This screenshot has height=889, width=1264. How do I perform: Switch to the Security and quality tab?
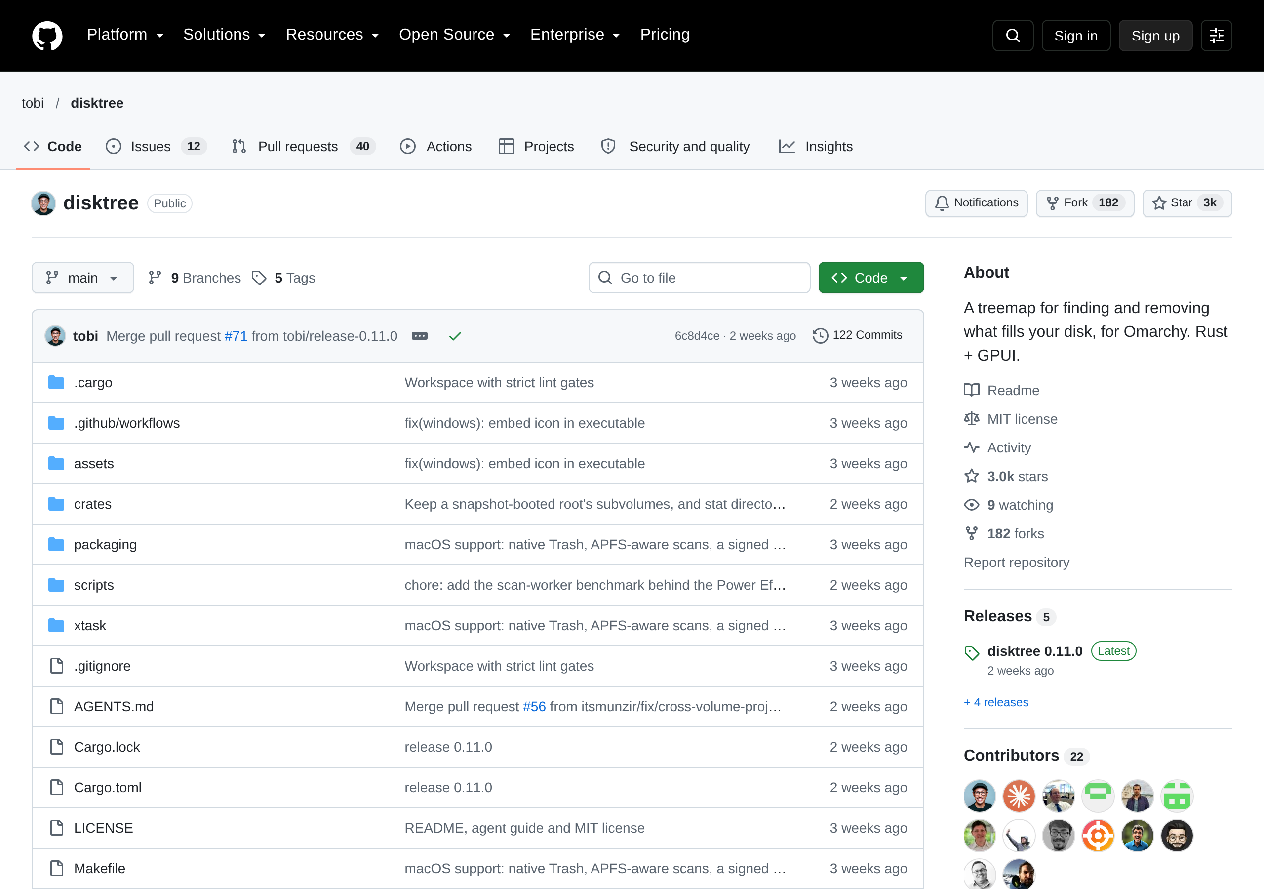click(675, 147)
